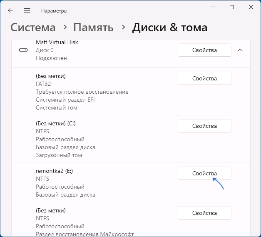Click the FAT32 file system label

pyautogui.click(x=43, y=84)
